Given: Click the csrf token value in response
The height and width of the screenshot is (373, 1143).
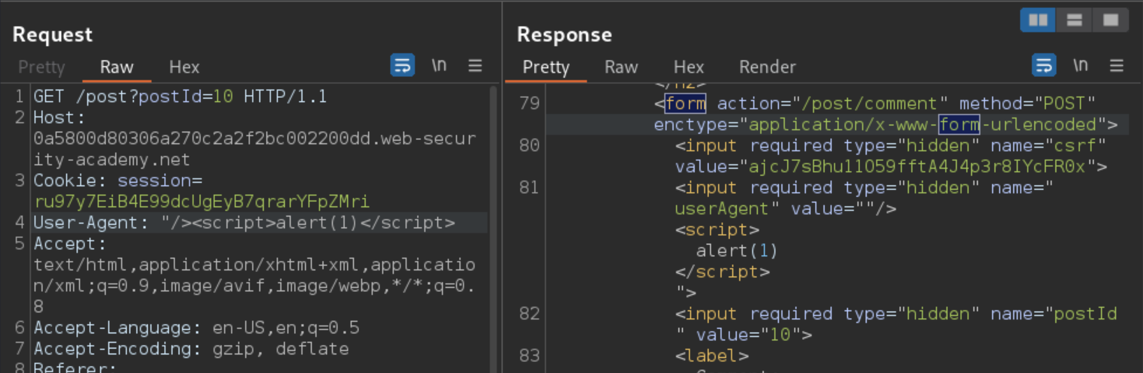Looking at the screenshot, I should tap(917, 167).
